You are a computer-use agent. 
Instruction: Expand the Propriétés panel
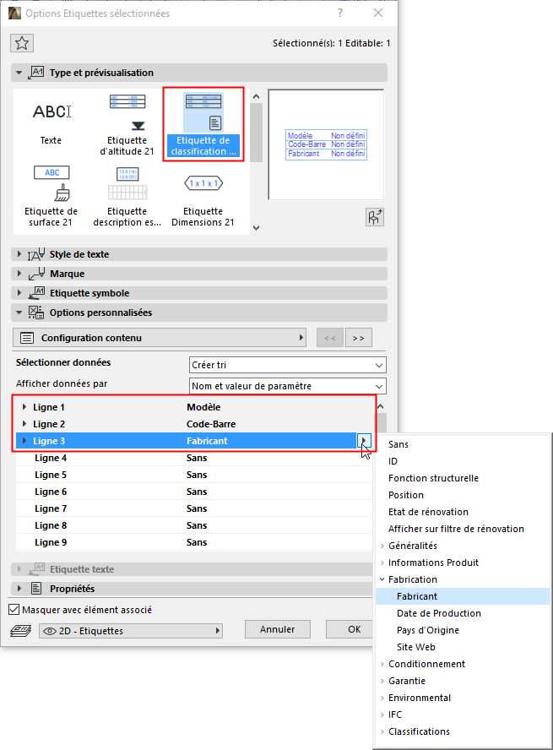[19, 589]
